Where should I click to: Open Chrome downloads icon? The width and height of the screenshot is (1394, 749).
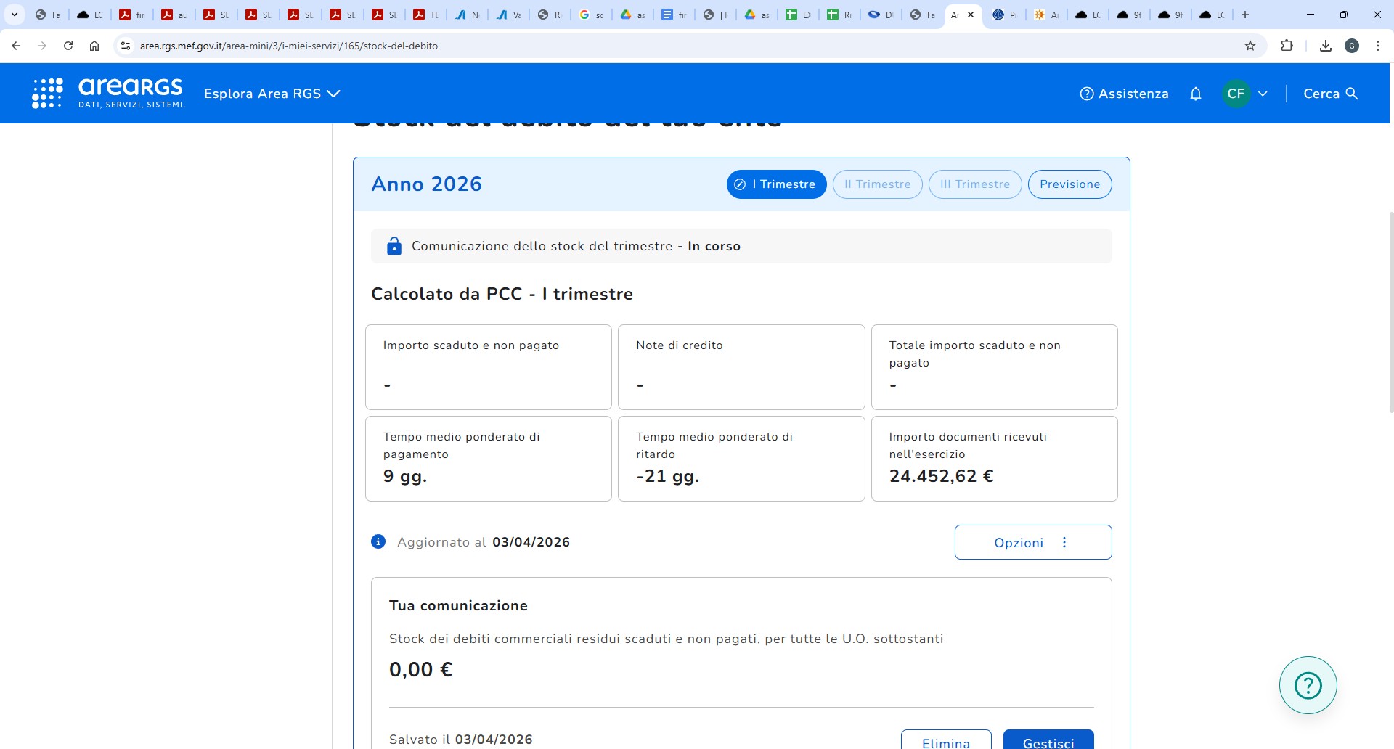[1326, 46]
